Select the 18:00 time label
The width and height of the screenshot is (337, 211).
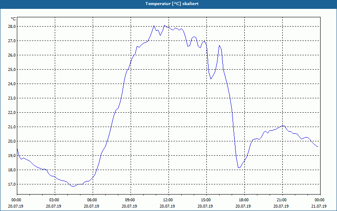[x=244, y=200]
